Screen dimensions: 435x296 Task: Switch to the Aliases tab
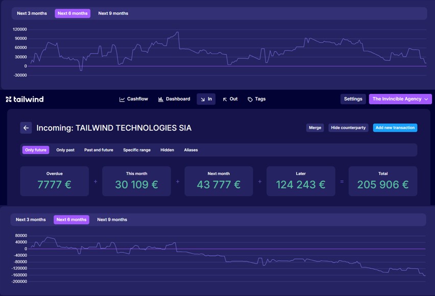click(191, 150)
